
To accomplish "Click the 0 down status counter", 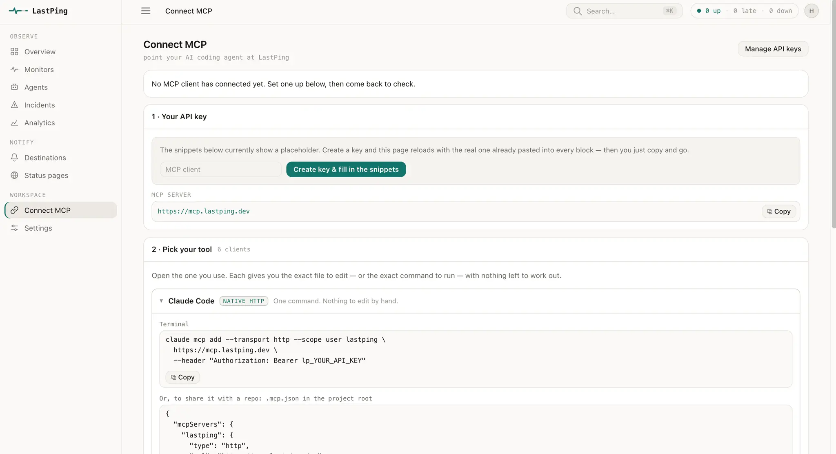I will pos(780,11).
